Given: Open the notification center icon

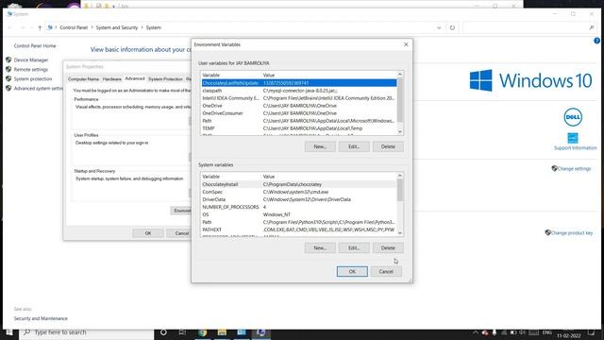Looking at the screenshot, I should (591, 332).
